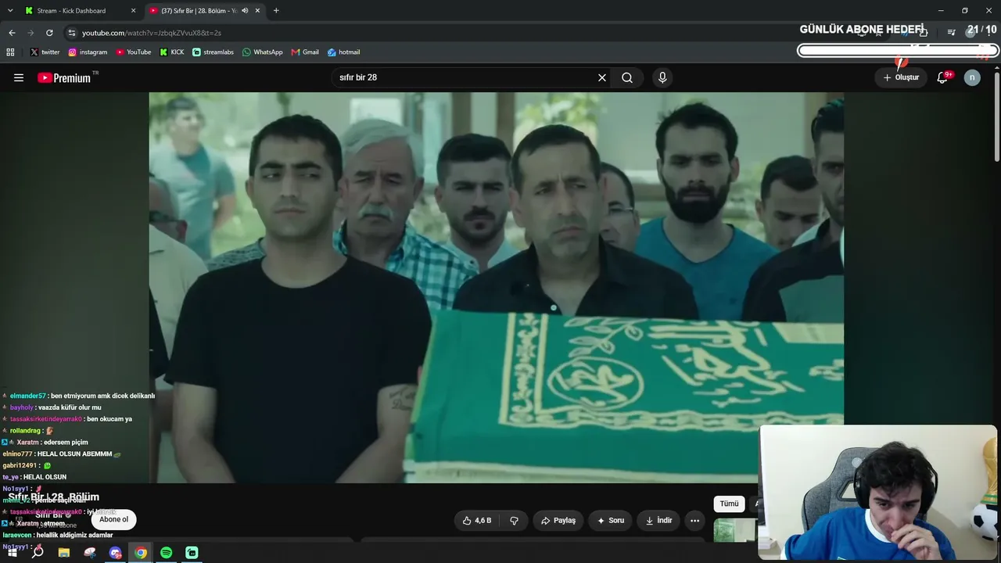Open the Chrome apps grid
This screenshot has width=1001, height=563.
pos(10,52)
